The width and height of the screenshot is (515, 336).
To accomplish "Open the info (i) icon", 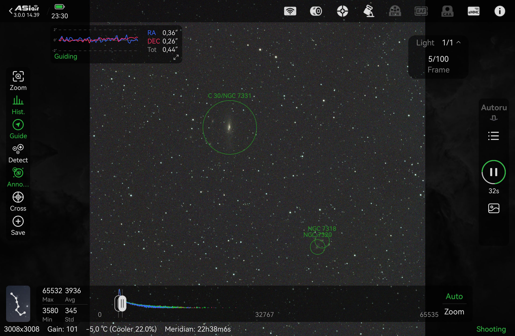I will click(x=500, y=11).
